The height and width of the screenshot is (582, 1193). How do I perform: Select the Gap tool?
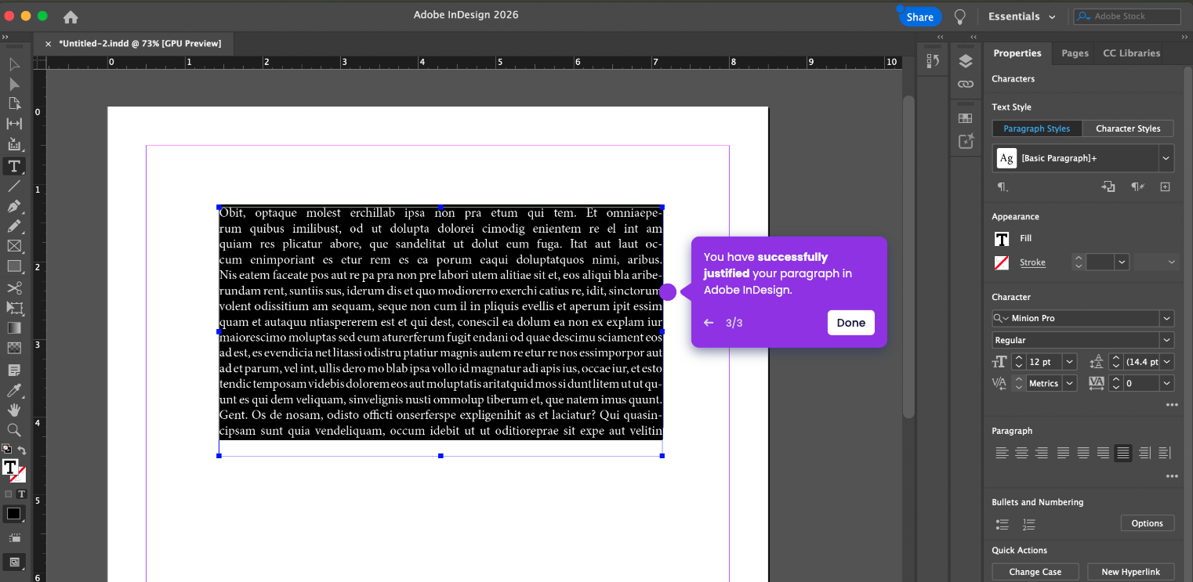(x=14, y=124)
